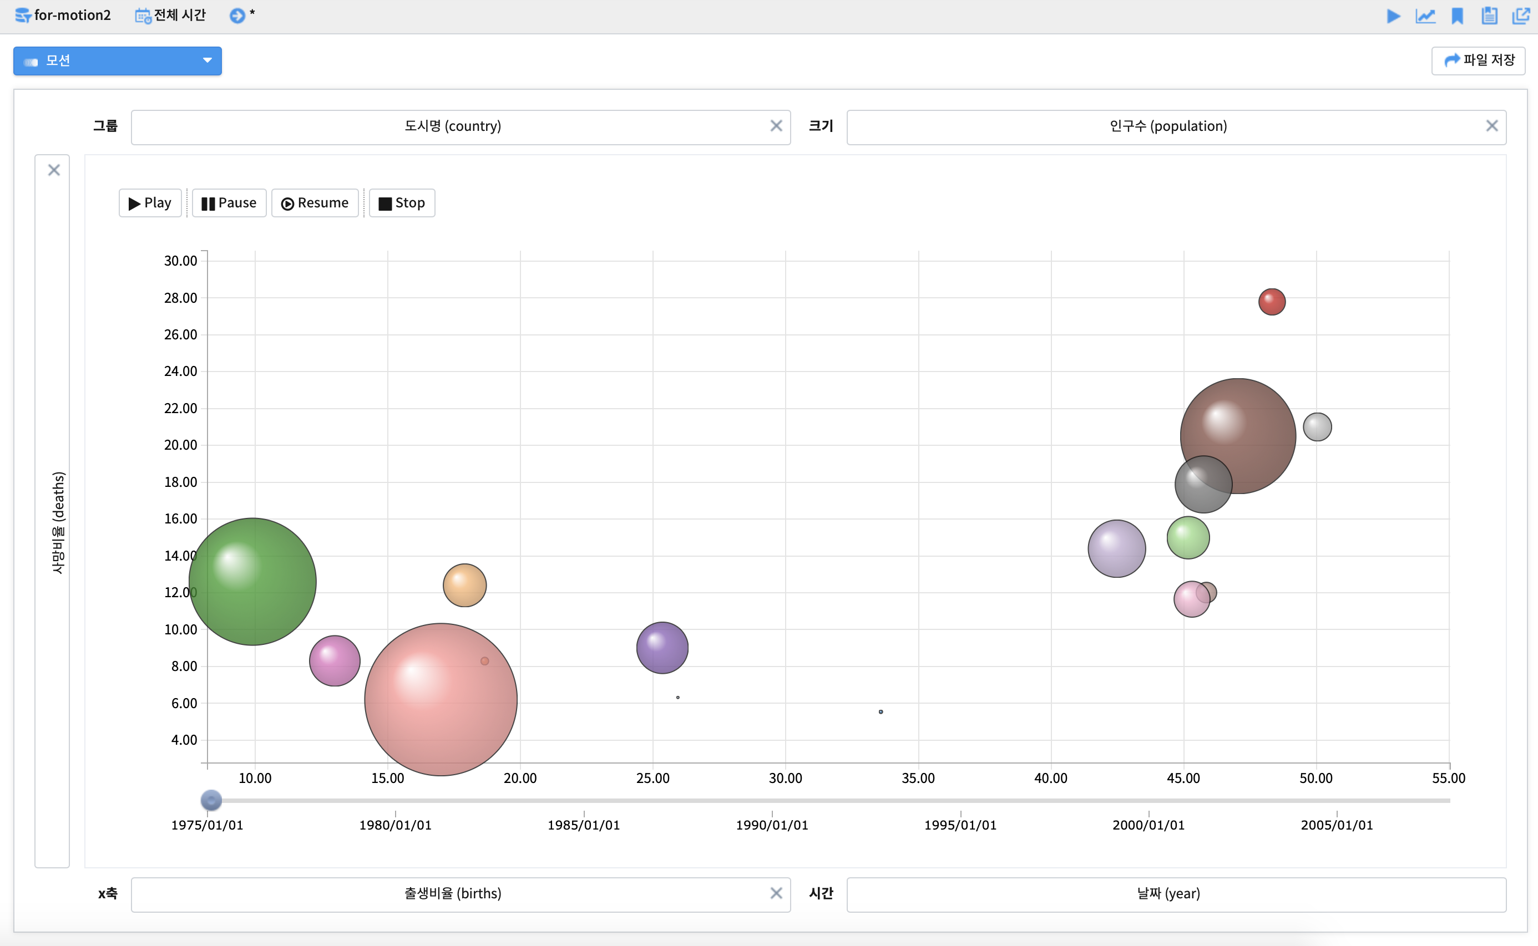Stop the motion chart animation

pos(402,203)
